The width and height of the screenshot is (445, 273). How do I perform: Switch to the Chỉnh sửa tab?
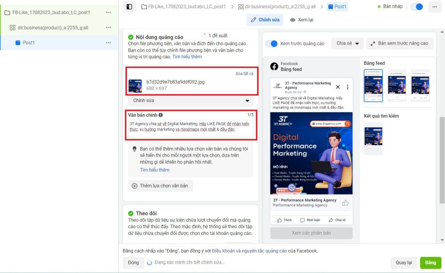pos(265,20)
